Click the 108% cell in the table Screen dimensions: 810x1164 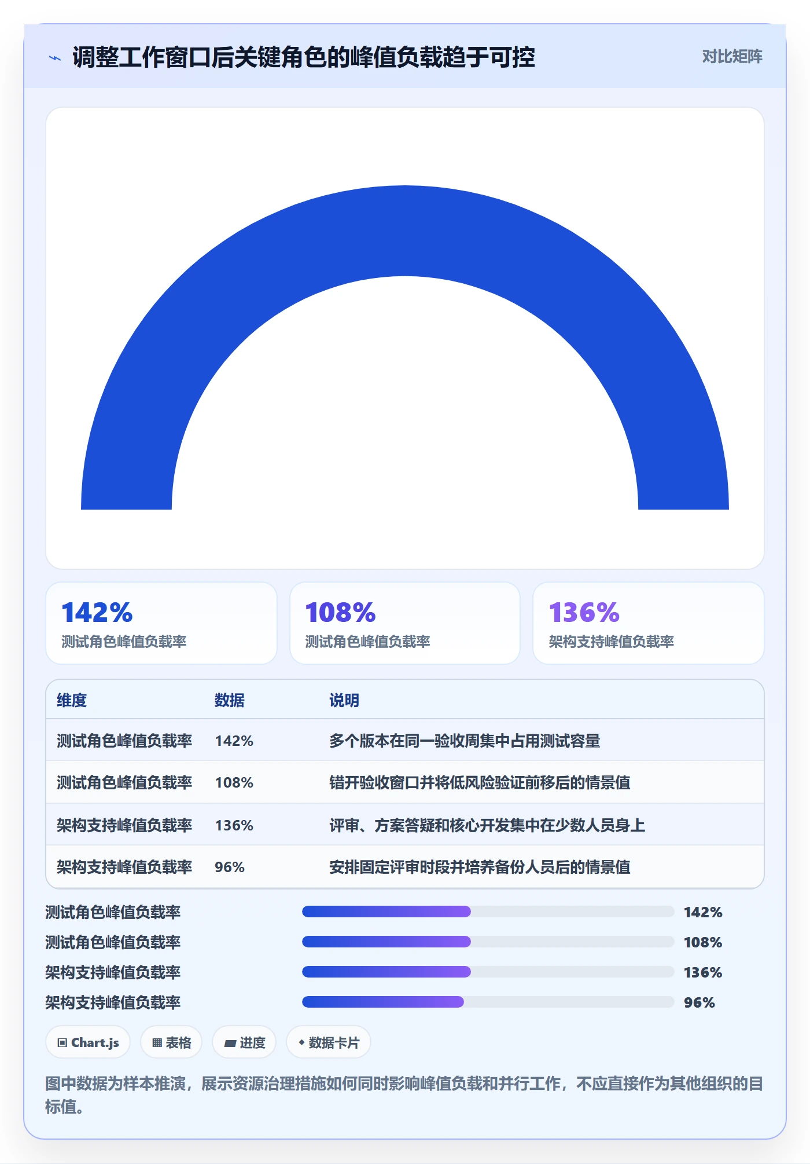(234, 782)
